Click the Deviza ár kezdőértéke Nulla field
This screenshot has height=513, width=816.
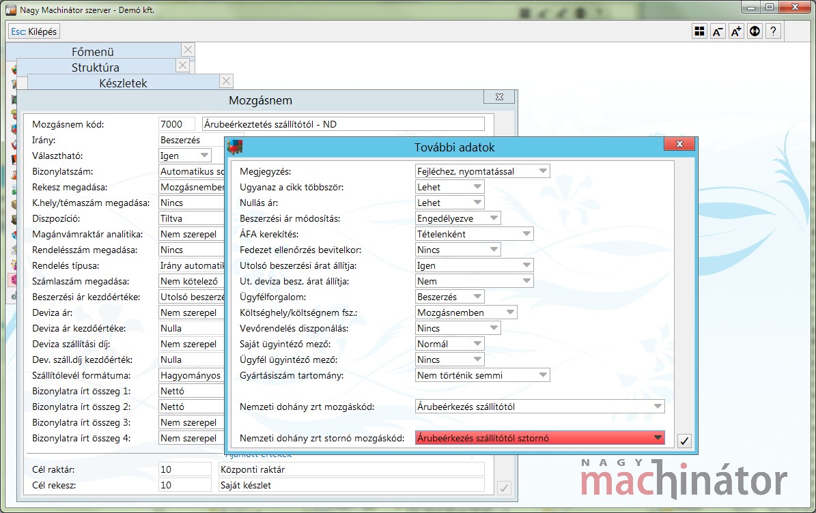[x=191, y=328]
